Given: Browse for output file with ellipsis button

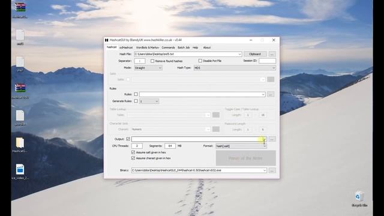Looking at the screenshot, I should pyautogui.click(x=272, y=139).
